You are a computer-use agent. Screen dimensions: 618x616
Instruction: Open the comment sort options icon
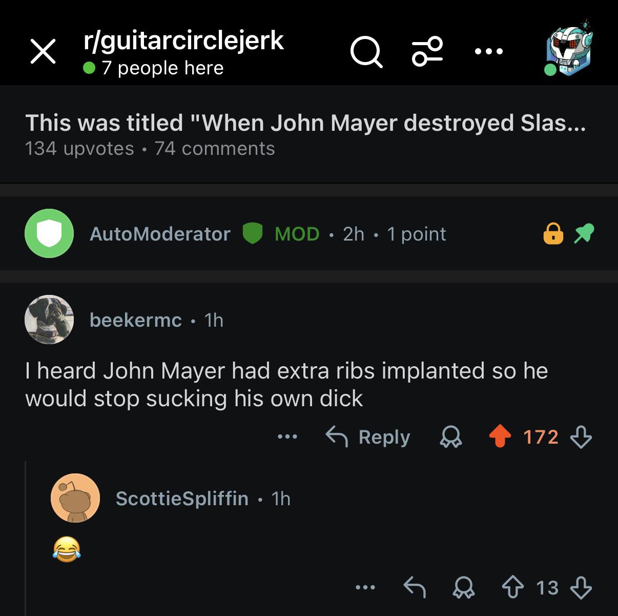(426, 51)
